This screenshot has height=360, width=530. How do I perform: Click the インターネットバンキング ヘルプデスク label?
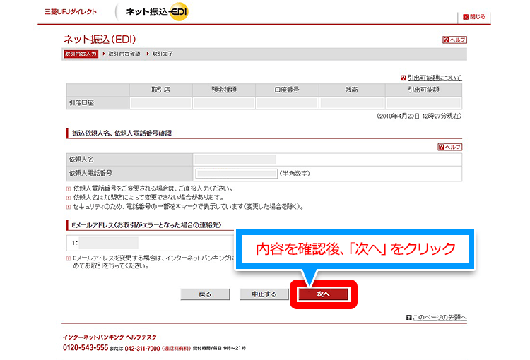110,337
